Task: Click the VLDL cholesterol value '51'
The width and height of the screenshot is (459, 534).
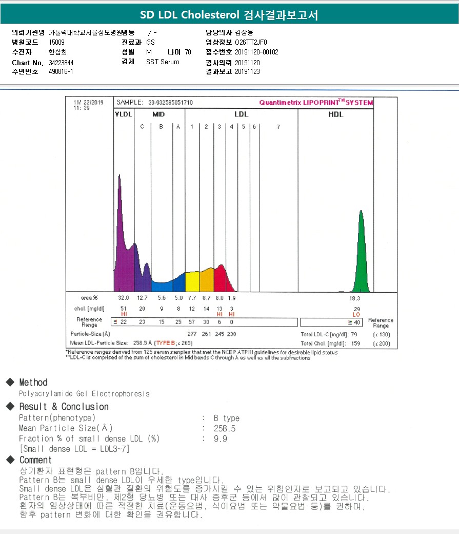Action: click(124, 309)
